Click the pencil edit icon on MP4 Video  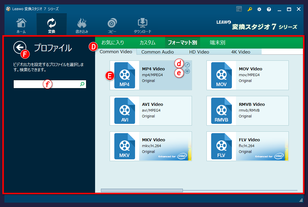coord(187,65)
